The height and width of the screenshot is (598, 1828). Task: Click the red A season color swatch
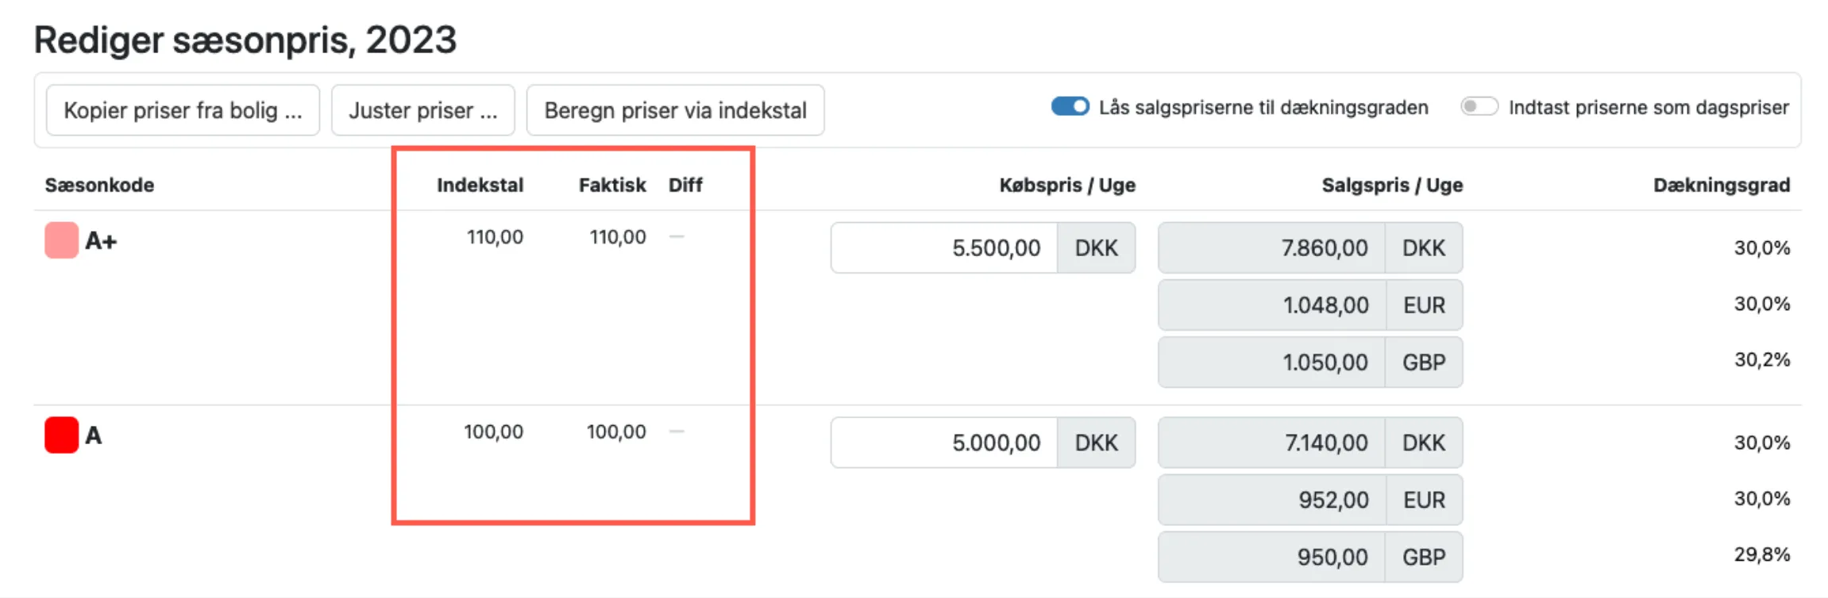[62, 435]
